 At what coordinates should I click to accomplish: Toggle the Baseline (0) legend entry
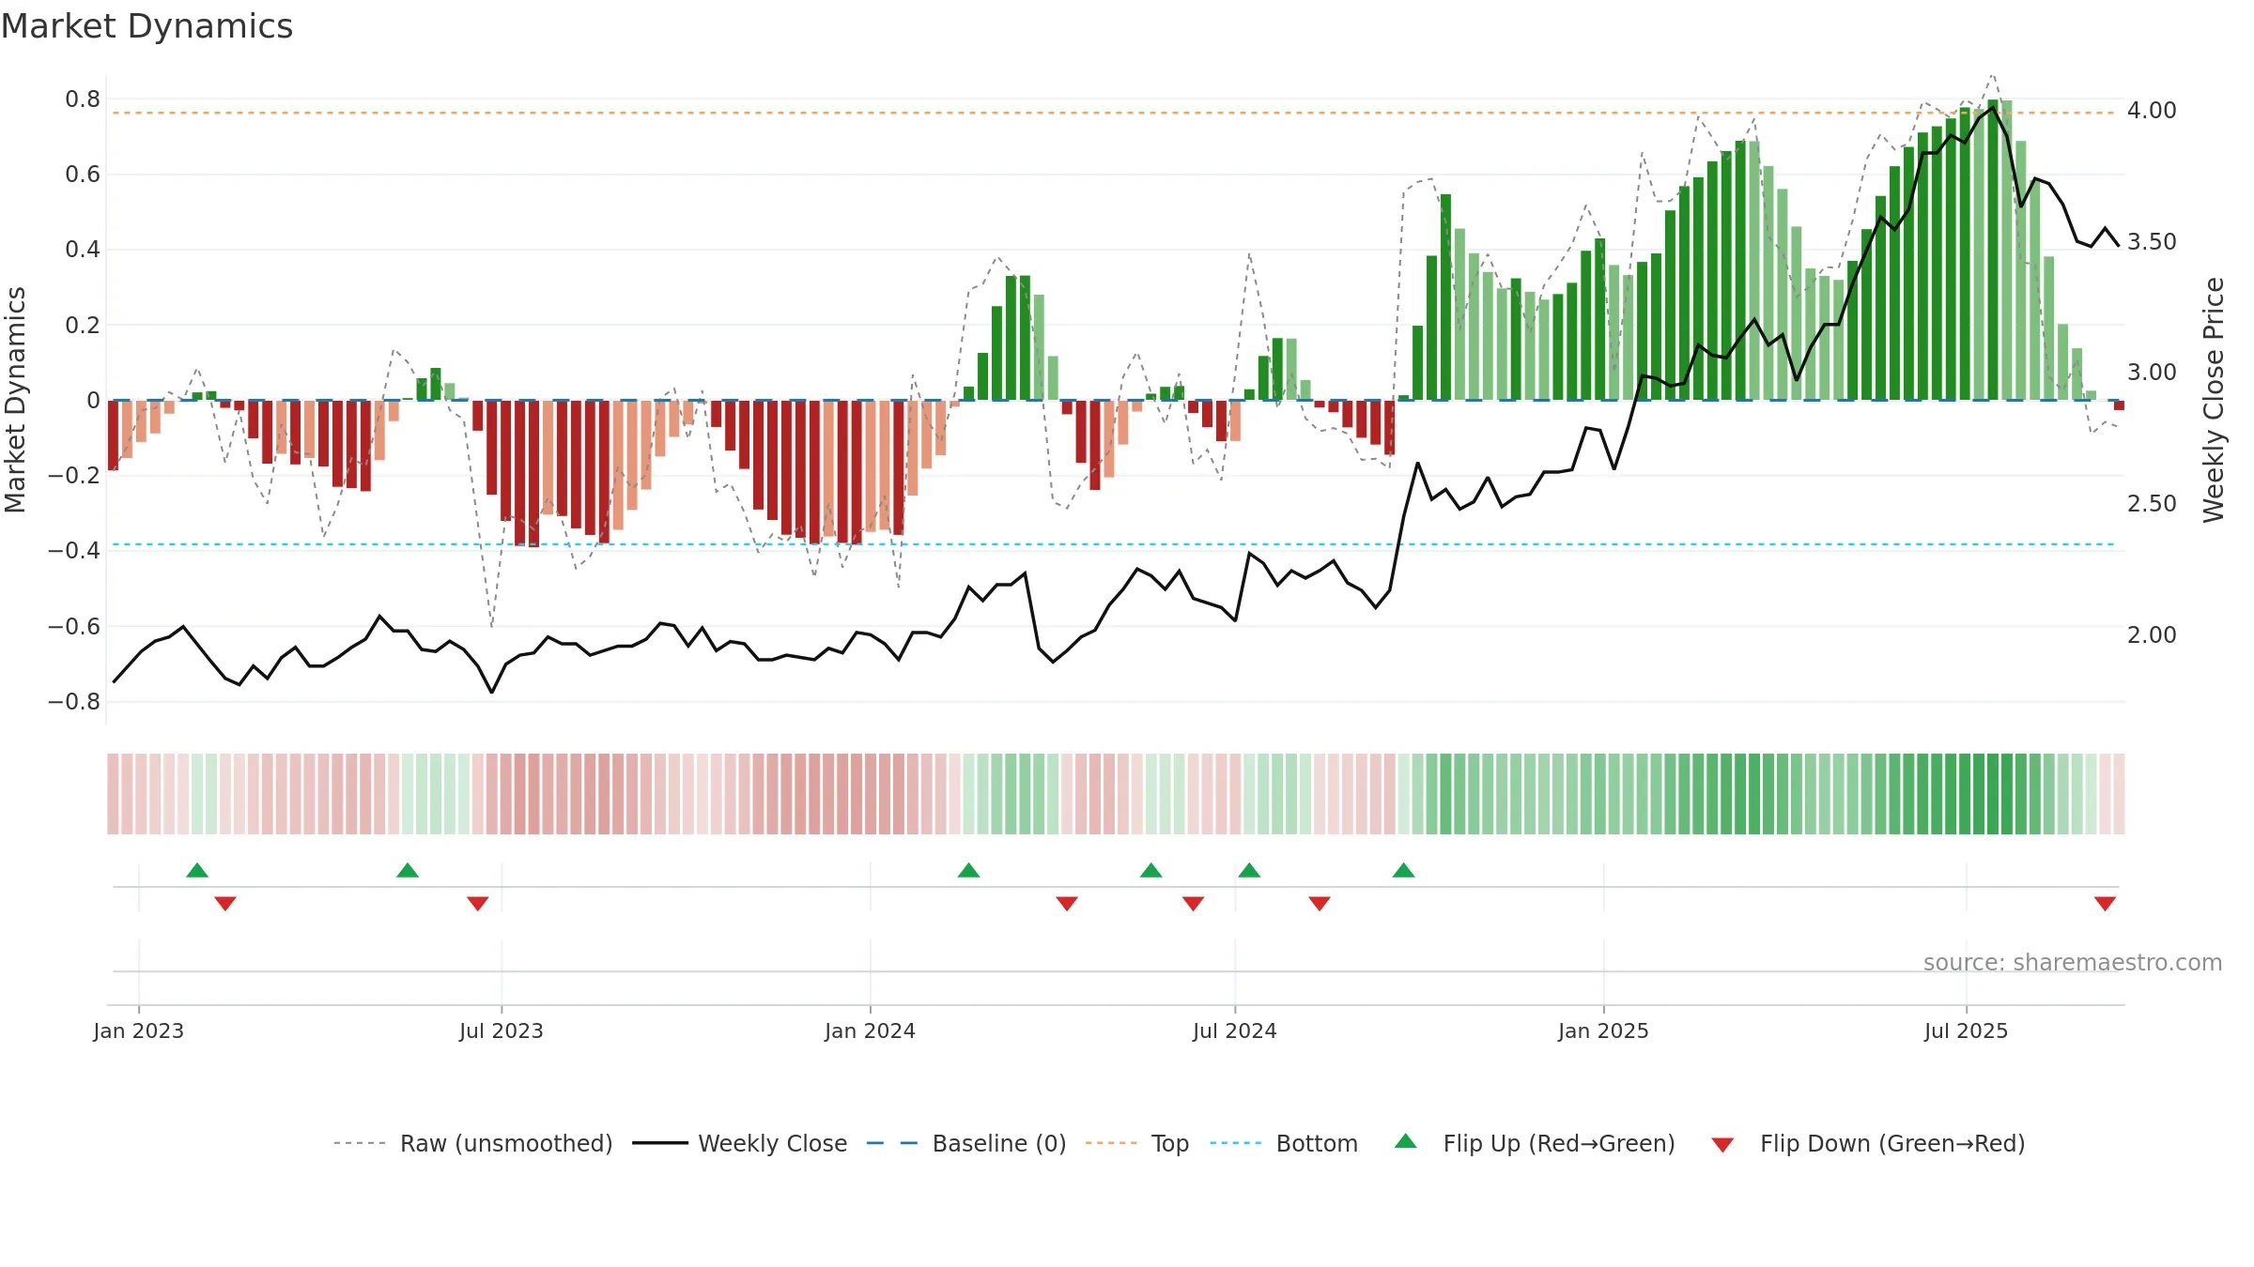point(966,1143)
